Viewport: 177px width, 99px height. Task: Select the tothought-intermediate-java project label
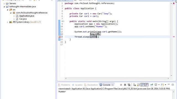pyautogui.click(x=23, y=7)
